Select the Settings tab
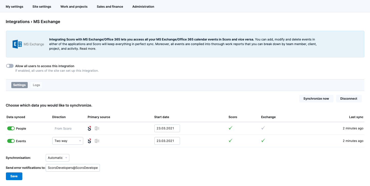This screenshot has height=186, width=370. point(20,85)
